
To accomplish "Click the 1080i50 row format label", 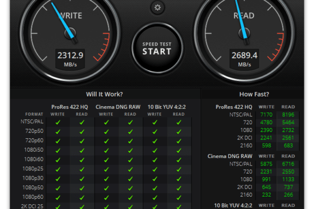I will 34,150.
